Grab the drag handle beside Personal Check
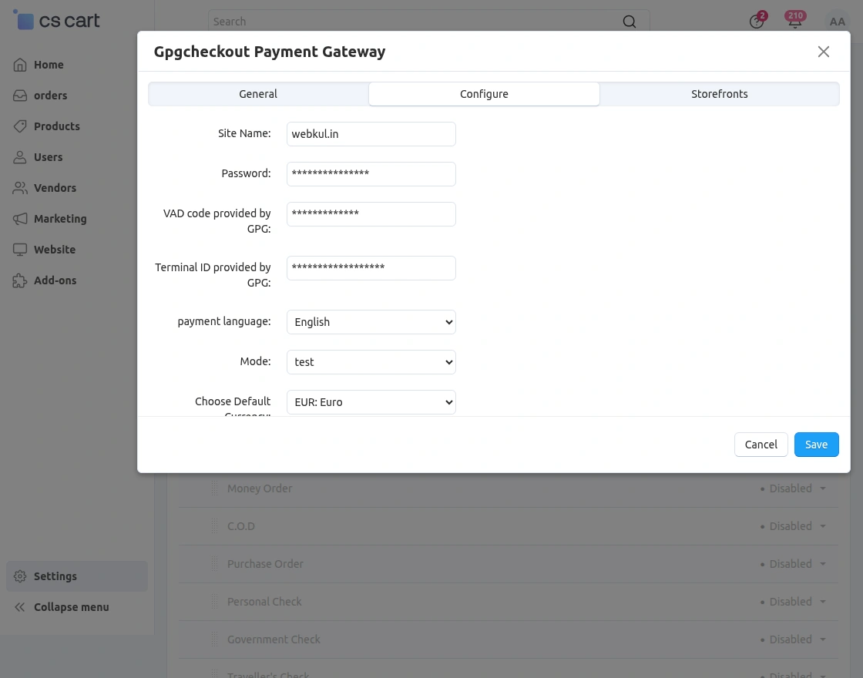Image resolution: width=863 pixels, height=678 pixels. (x=215, y=602)
